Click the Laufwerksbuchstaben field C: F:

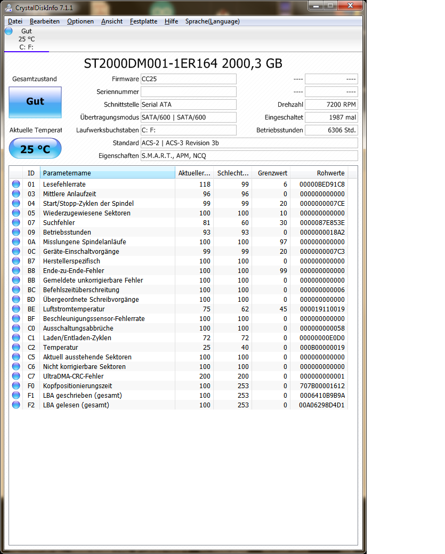click(x=189, y=130)
